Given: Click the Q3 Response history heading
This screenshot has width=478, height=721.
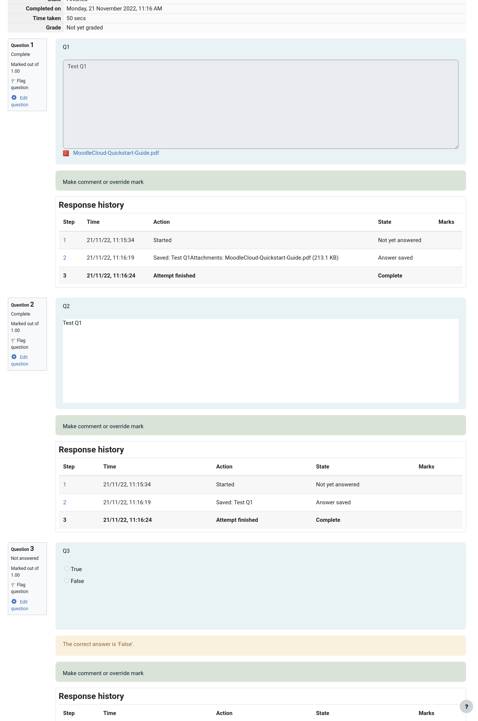Looking at the screenshot, I should (91, 696).
